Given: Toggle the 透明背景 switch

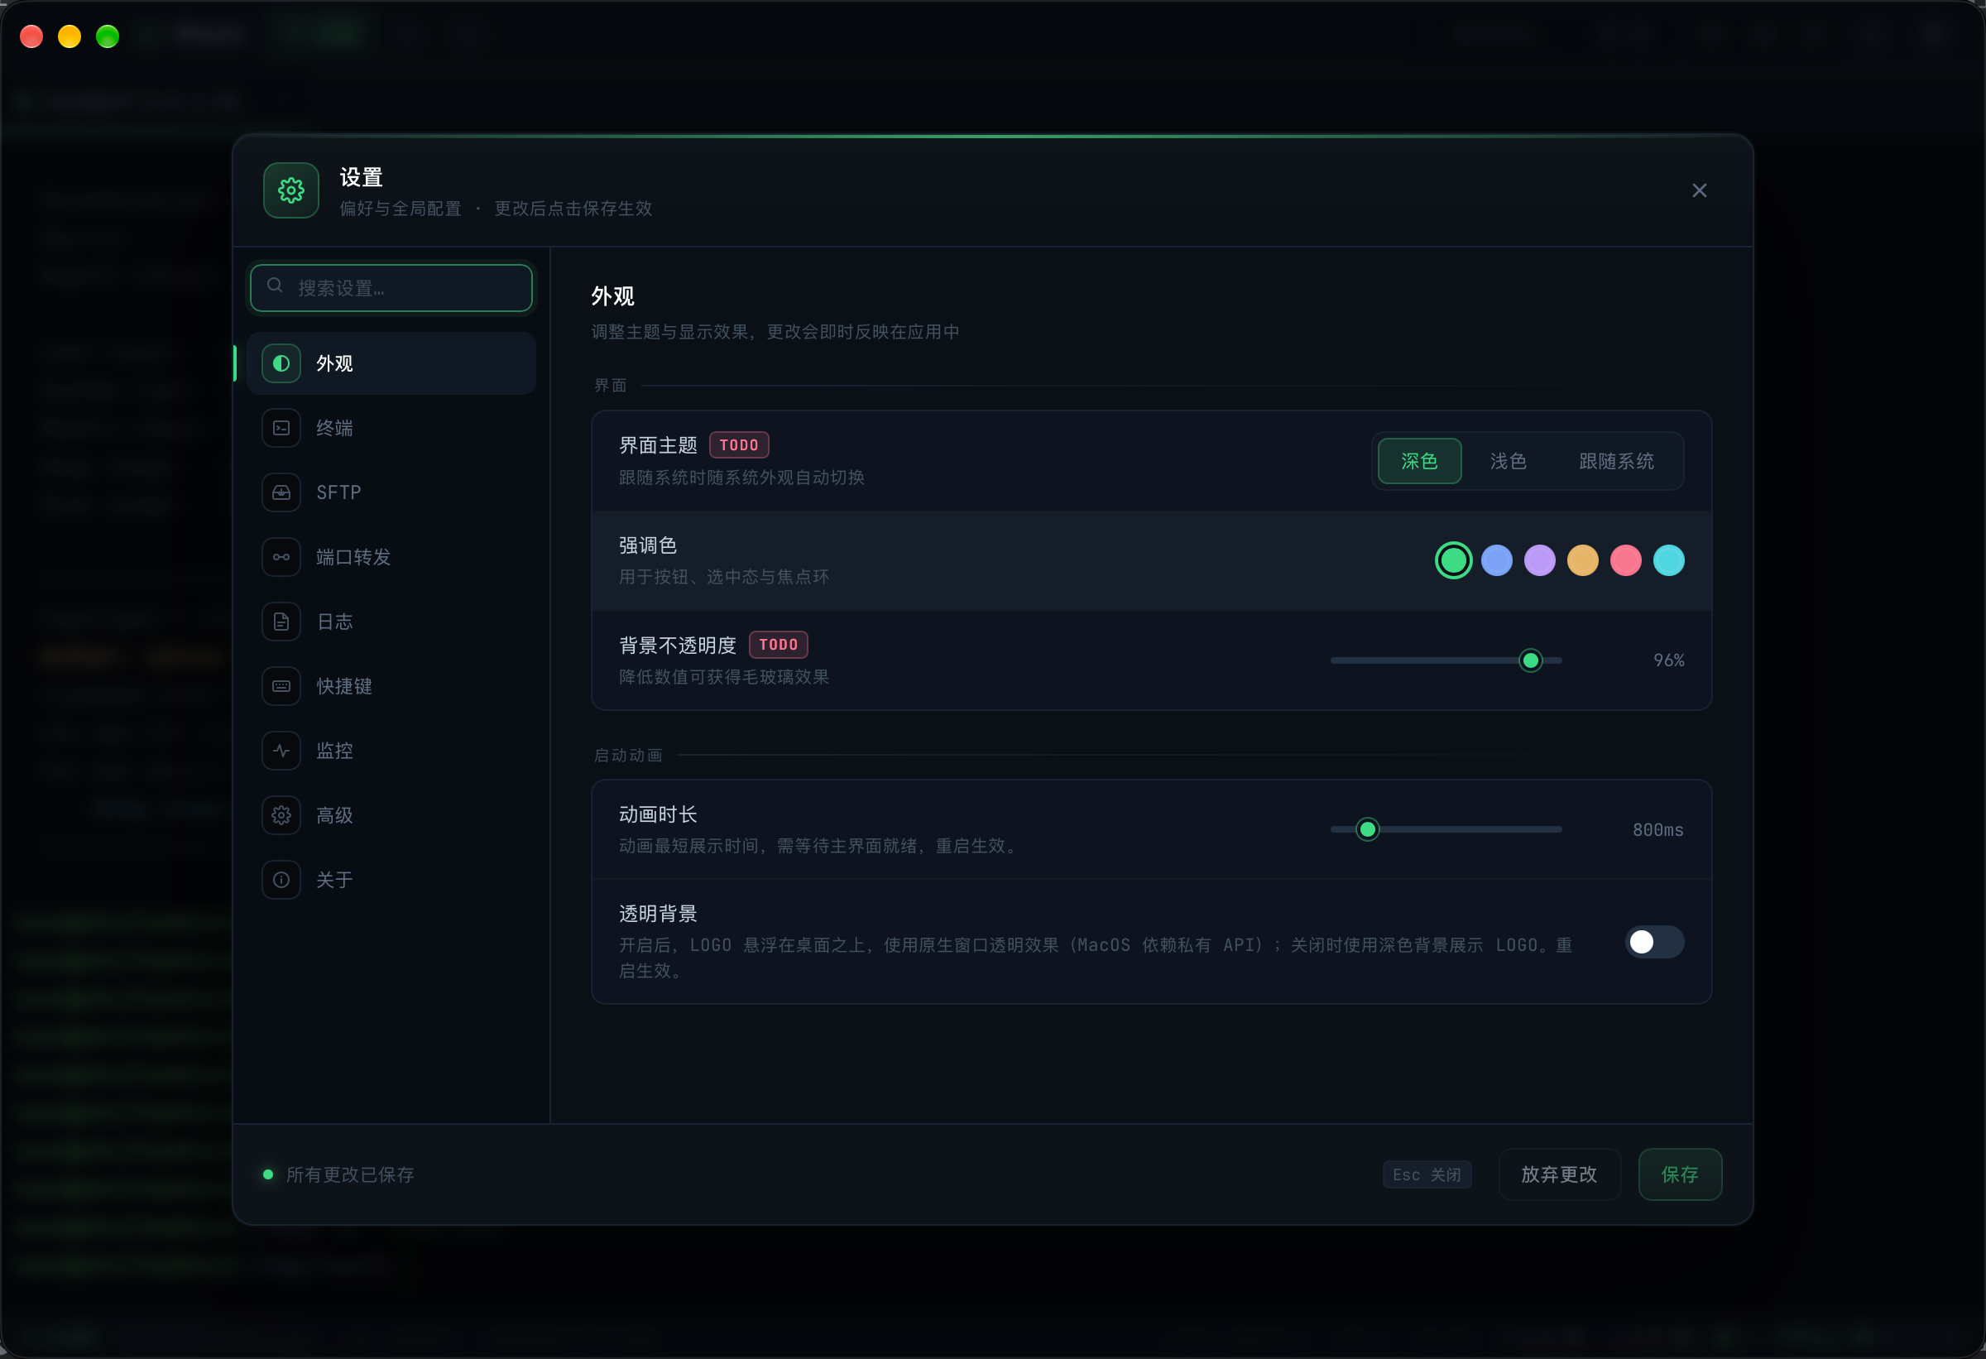Looking at the screenshot, I should coord(1654,942).
